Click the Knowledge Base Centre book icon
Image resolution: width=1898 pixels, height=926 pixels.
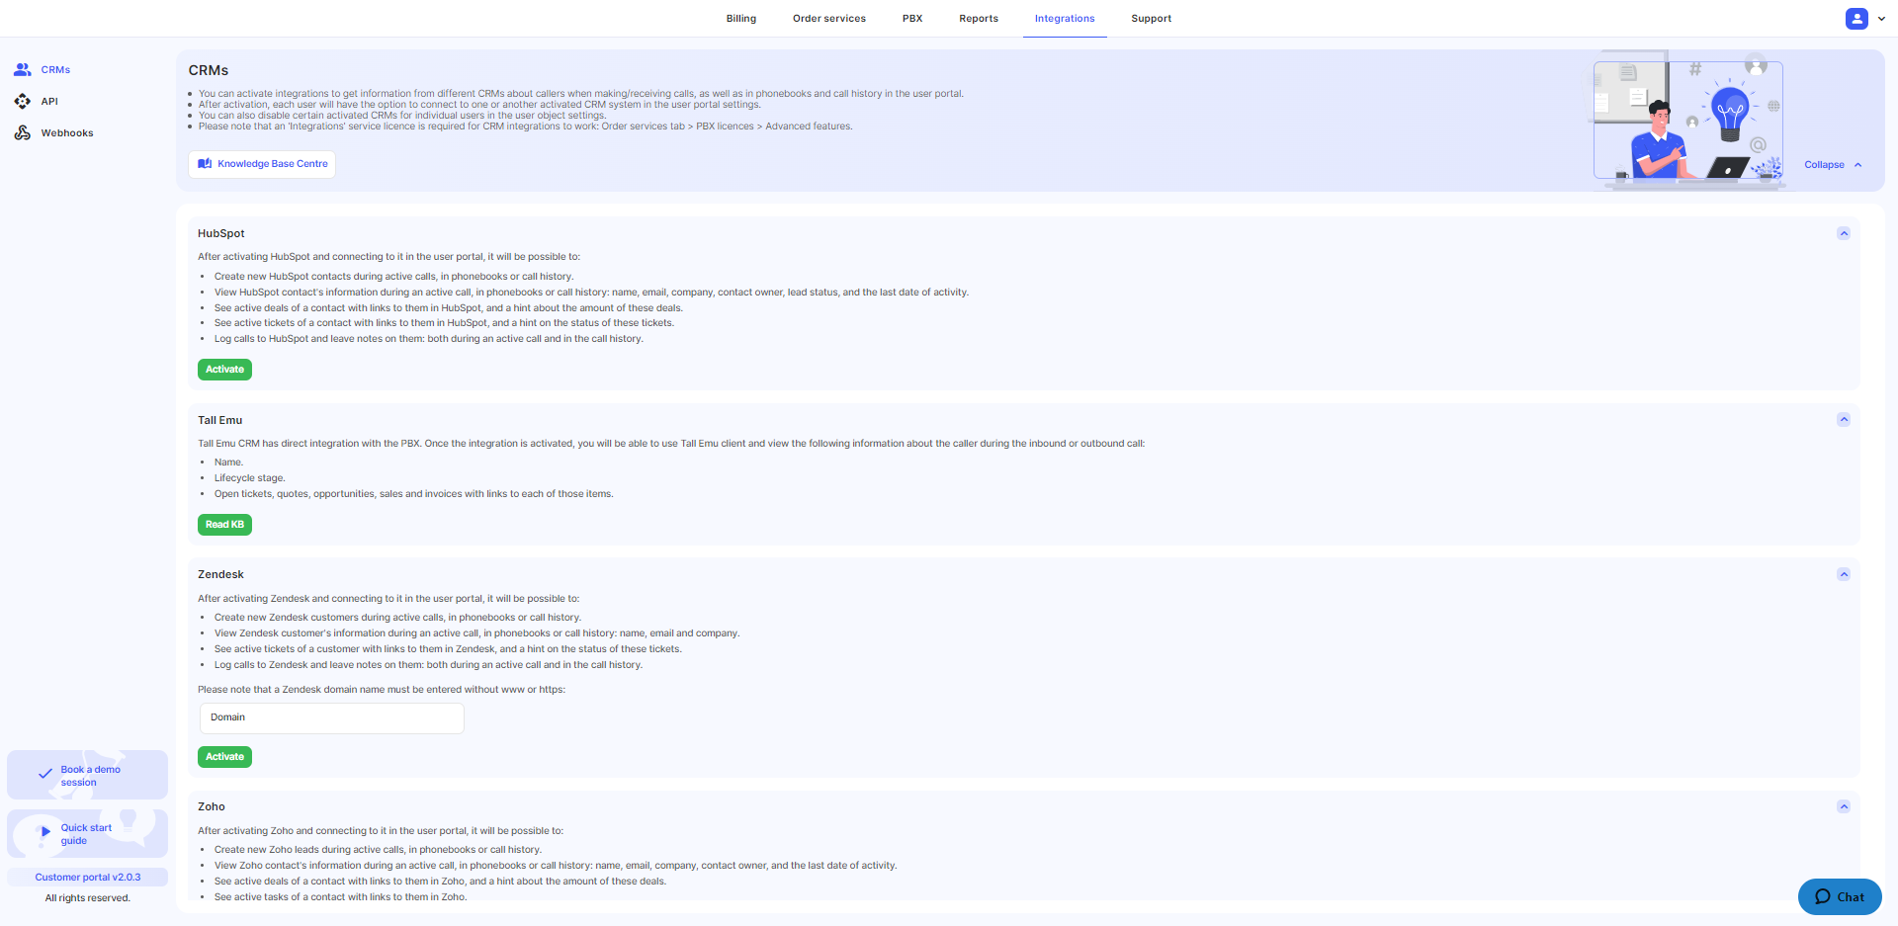pyautogui.click(x=205, y=164)
